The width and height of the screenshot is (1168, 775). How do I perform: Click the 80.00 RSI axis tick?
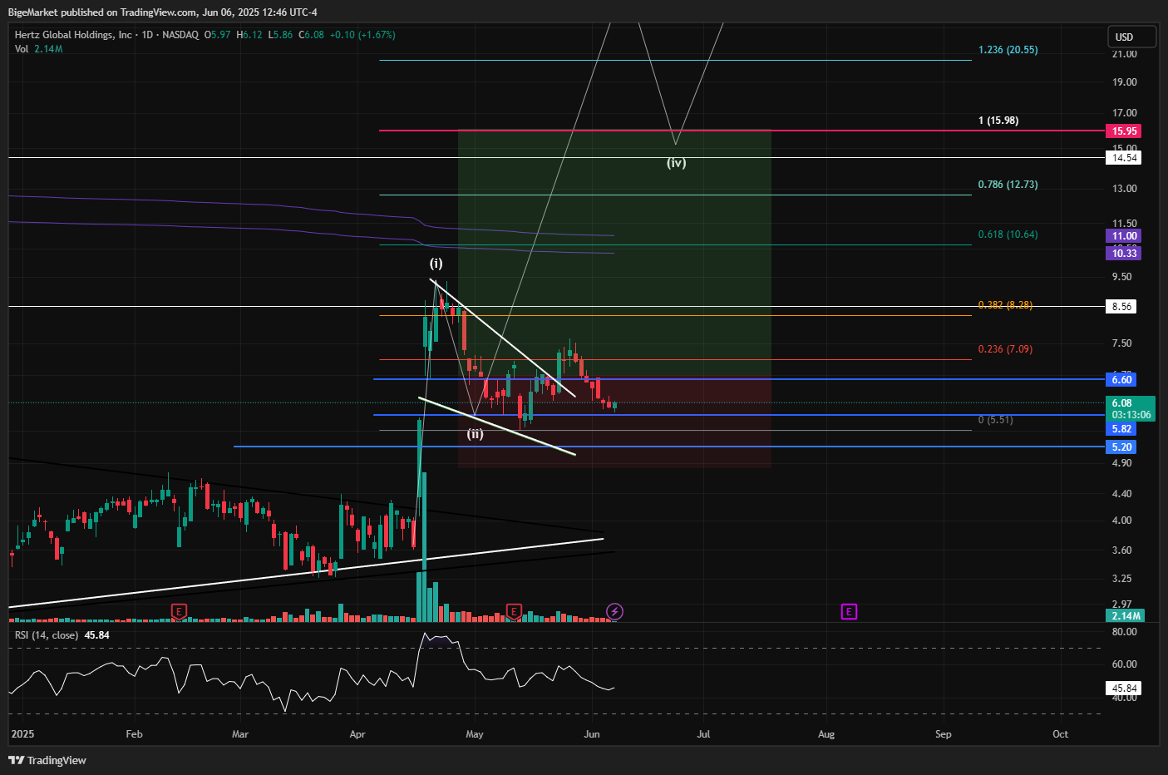pos(1124,632)
